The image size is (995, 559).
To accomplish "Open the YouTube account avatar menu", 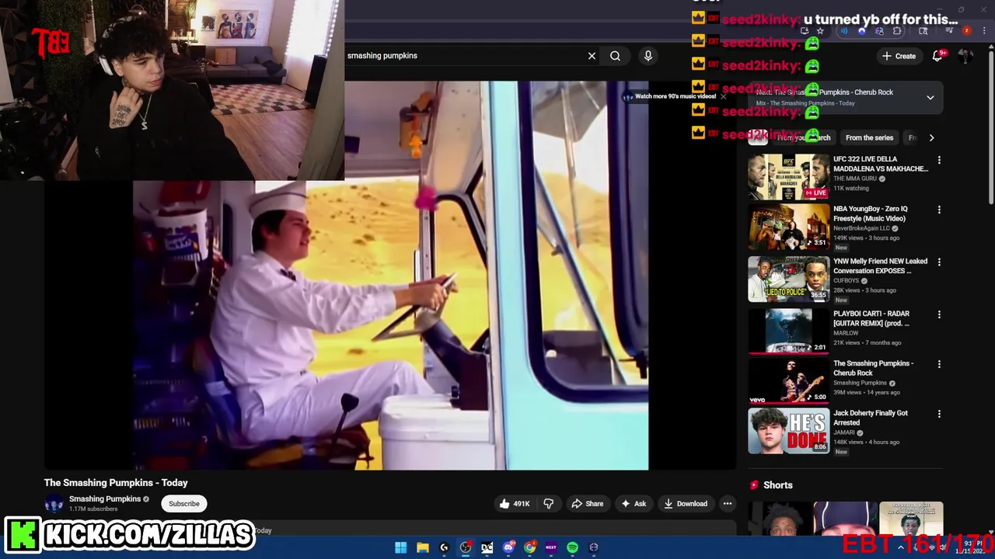I will 965,56.
